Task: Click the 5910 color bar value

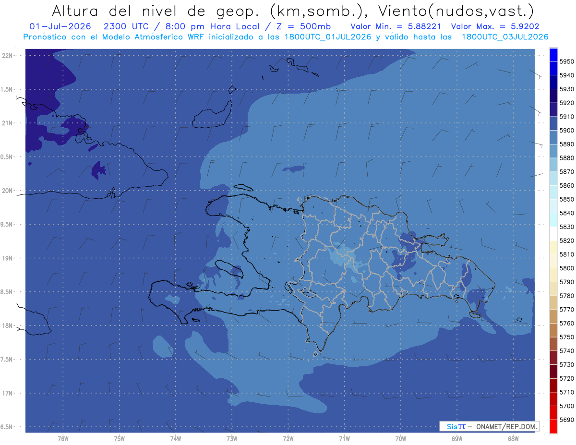Action: point(567,117)
